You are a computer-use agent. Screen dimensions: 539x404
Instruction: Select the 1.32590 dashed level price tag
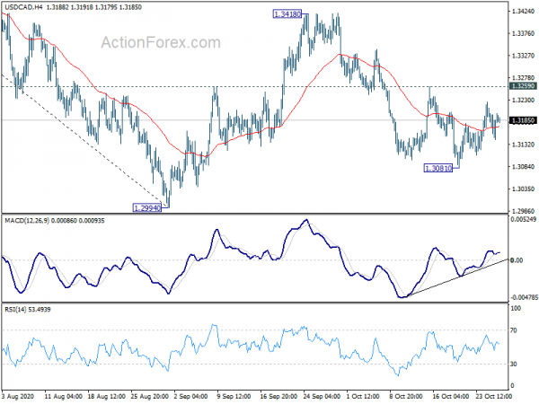coord(523,86)
